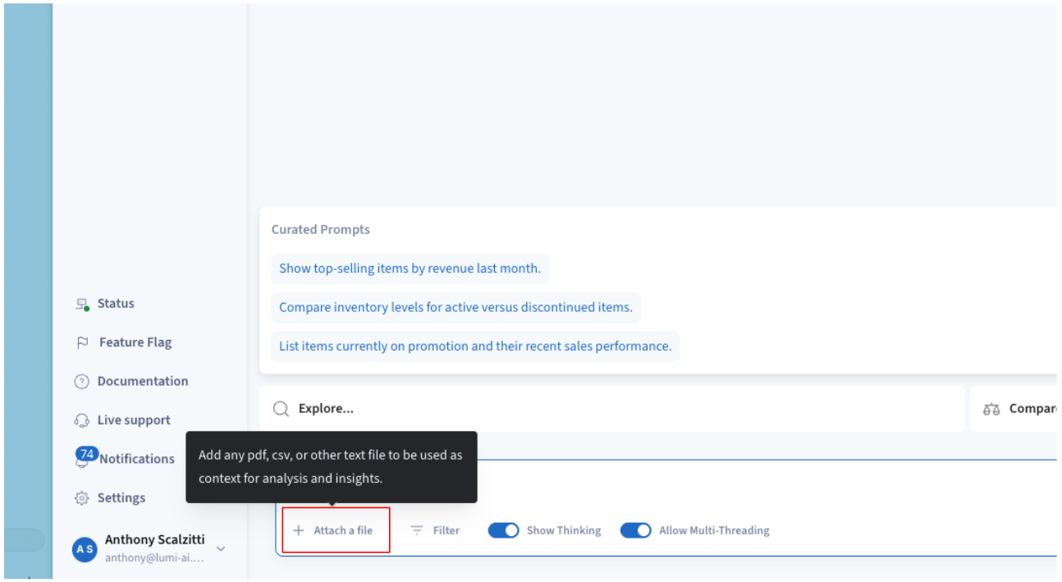Click the Attach a file button
The height and width of the screenshot is (582, 1062).
pyautogui.click(x=335, y=531)
